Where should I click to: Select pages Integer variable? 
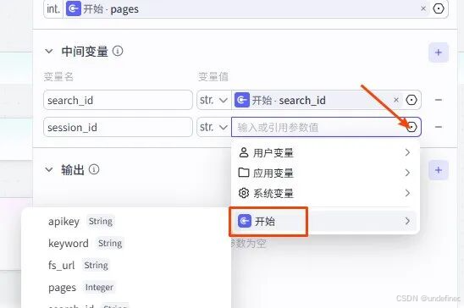click(81, 287)
